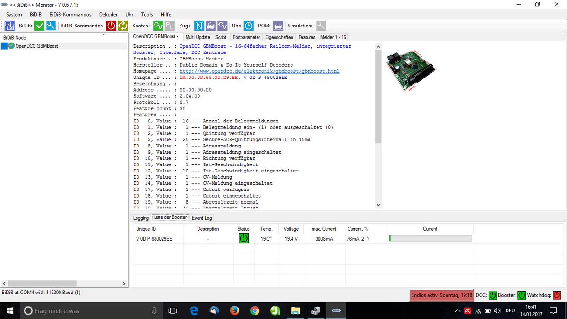The image size is (567, 319).
Task: Open the Uhr menu
Action: 129,15
